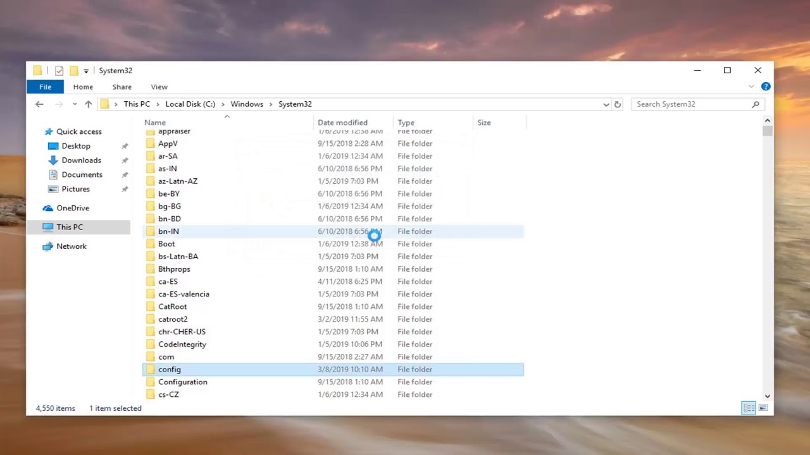Switch to Large icons view button
The width and height of the screenshot is (810, 455).
point(763,408)
